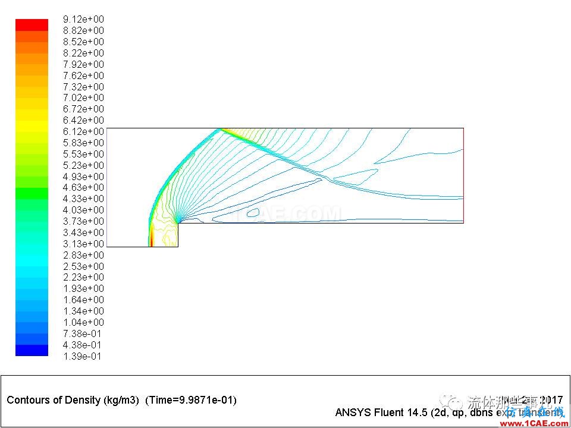Click the dark blue bottom band of the colorbar
The image size is (571, 428).
(x=32, y=350)
